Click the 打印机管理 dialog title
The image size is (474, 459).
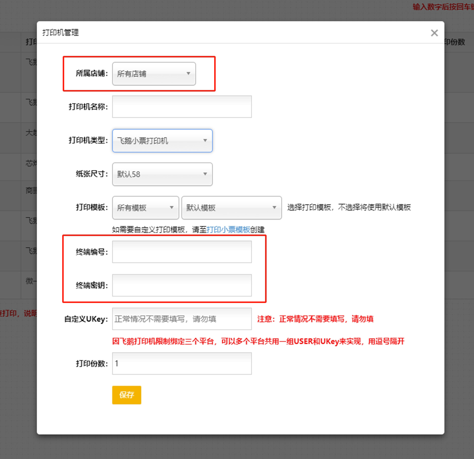60,33
